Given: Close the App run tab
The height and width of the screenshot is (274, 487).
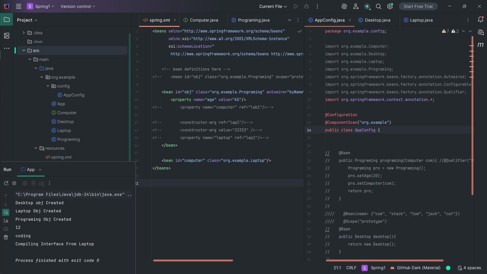Looking at the screenshot, I should coord(40,169).
